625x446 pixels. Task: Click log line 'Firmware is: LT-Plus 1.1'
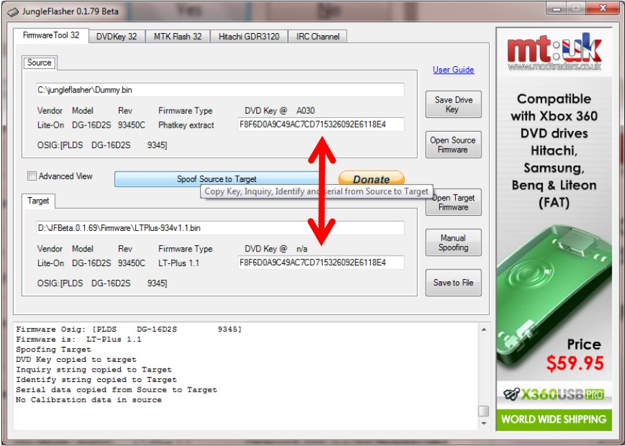point(79,339)
